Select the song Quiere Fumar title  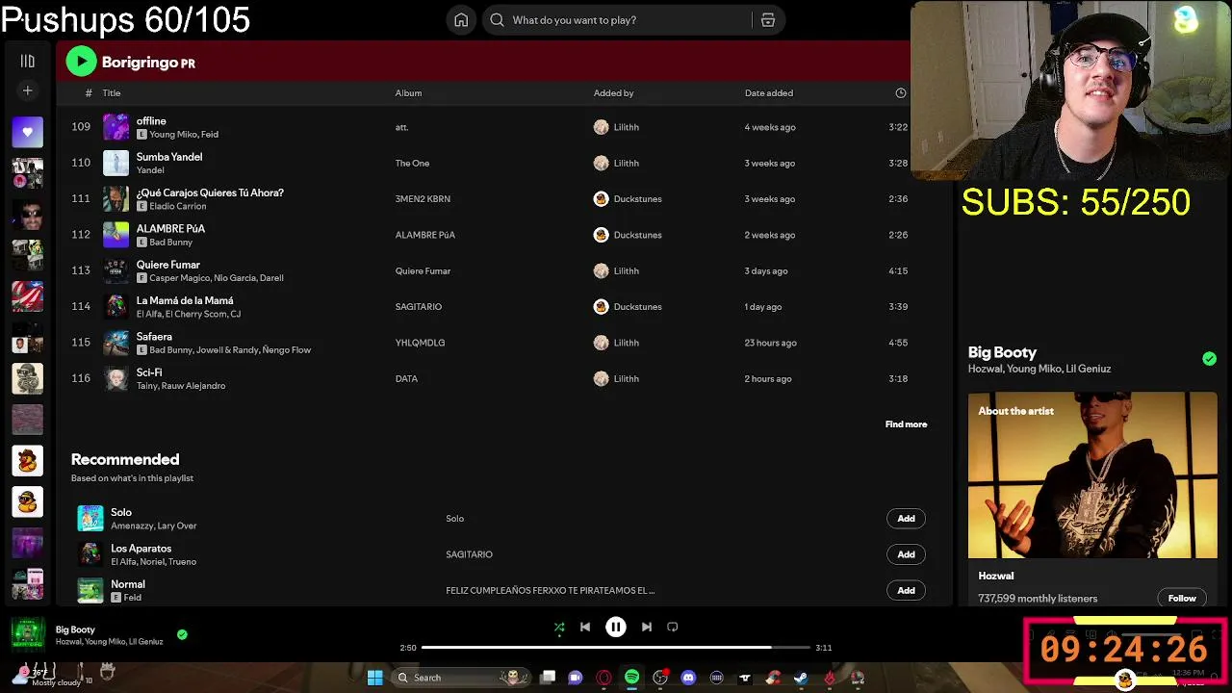(168, 265)
